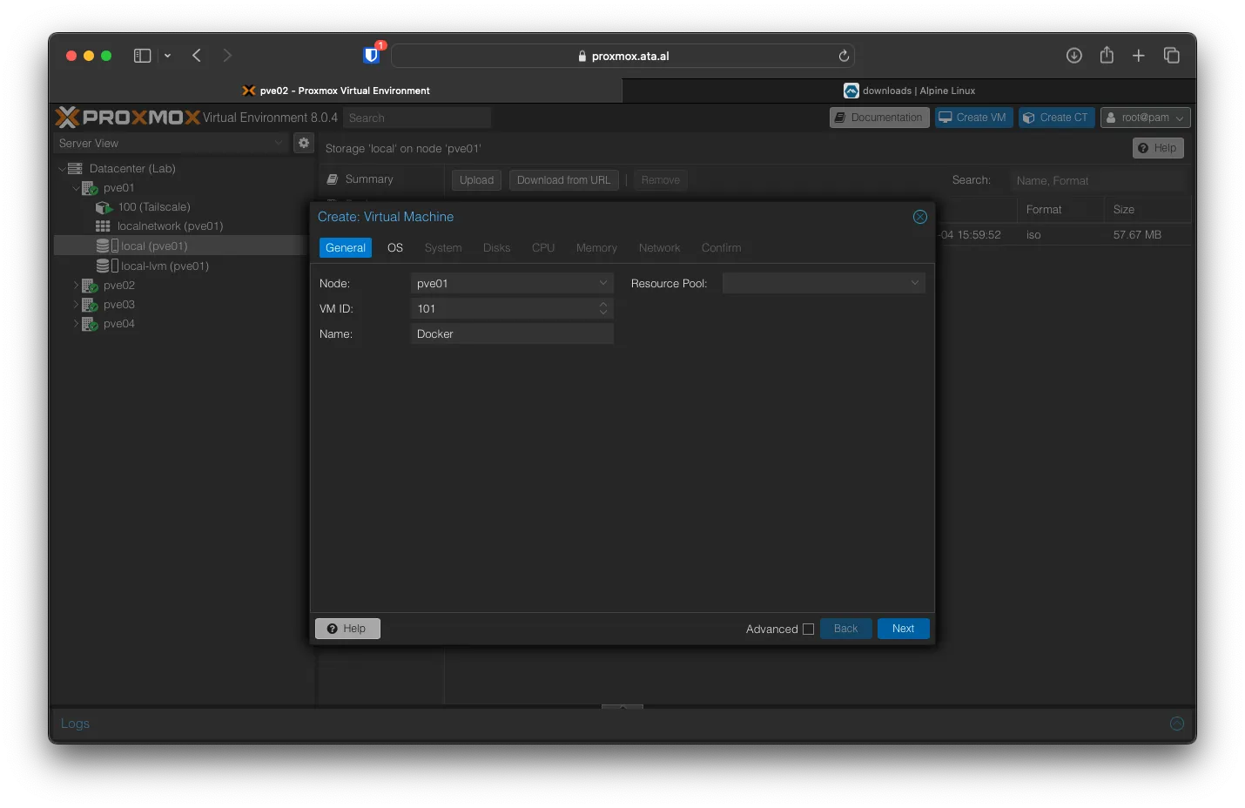Select the 100 (Tailscale) tree item
The height and width of the screenshot is (808, 1245).
[x=154, y=207]
